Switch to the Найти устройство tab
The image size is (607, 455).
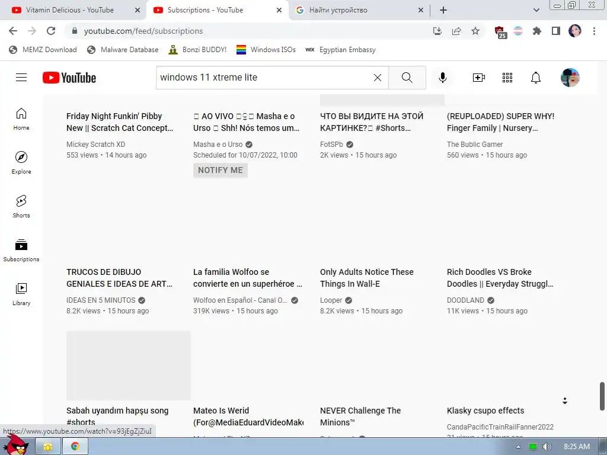(x=338, y=10)
